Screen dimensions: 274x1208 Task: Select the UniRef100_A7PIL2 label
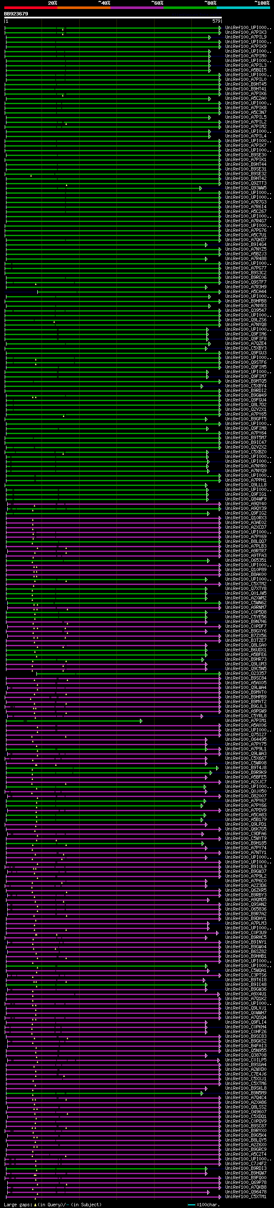(x=246, y=122)
